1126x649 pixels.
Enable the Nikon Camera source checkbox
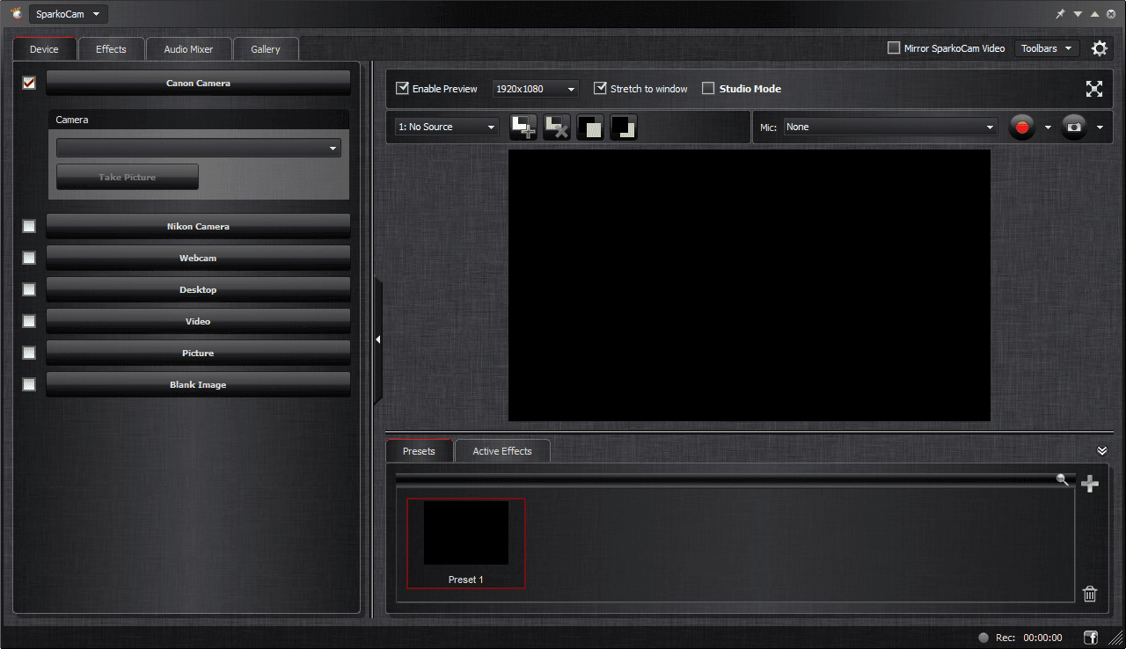tap(28, 226)
